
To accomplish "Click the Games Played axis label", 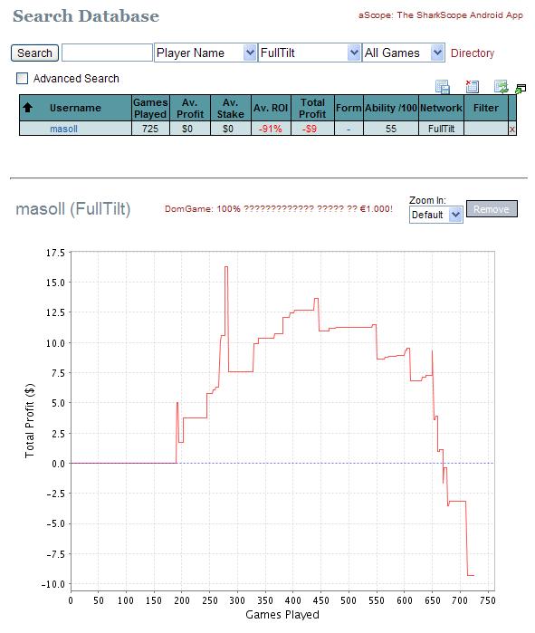I will (x=282, y=614).
